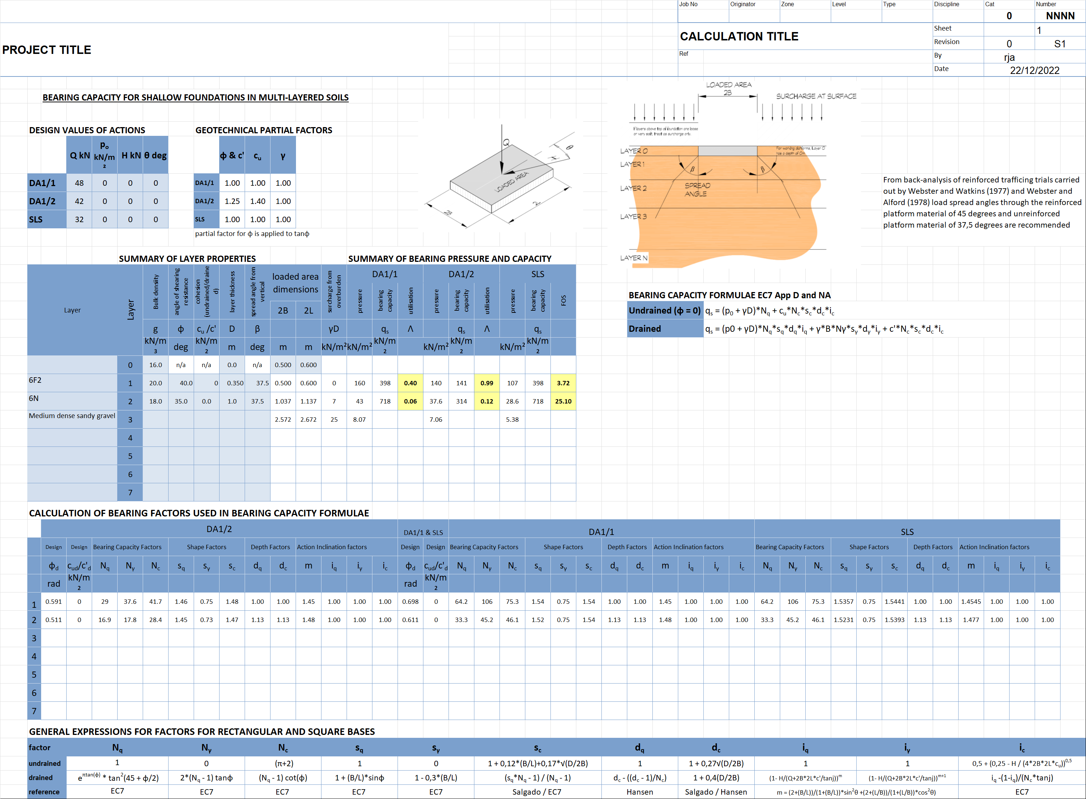This screenshot has width=1086, height=799.
Task: Select the yellow utilisation cell showing 0.99
Action: 486,383
